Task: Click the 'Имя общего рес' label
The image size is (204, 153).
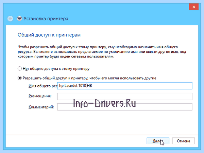Action: click(43, 86)
